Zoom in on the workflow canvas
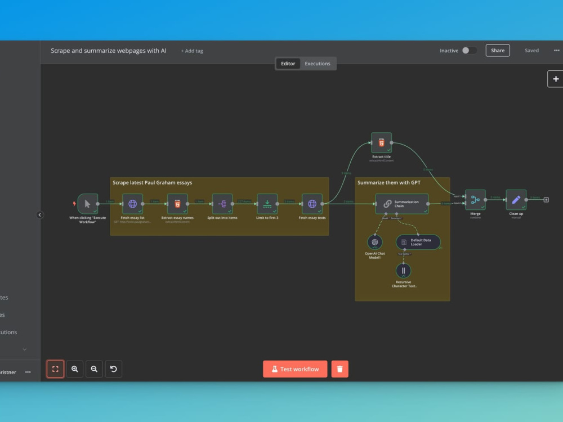563x422 pixels. 75,369
